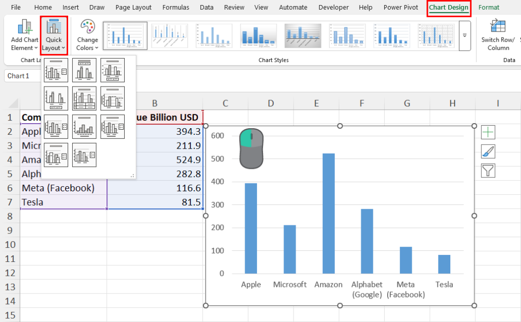Choose Layout 8 in Quick Layout gallery
Screen dimensions: 521x322
point(84,127)
